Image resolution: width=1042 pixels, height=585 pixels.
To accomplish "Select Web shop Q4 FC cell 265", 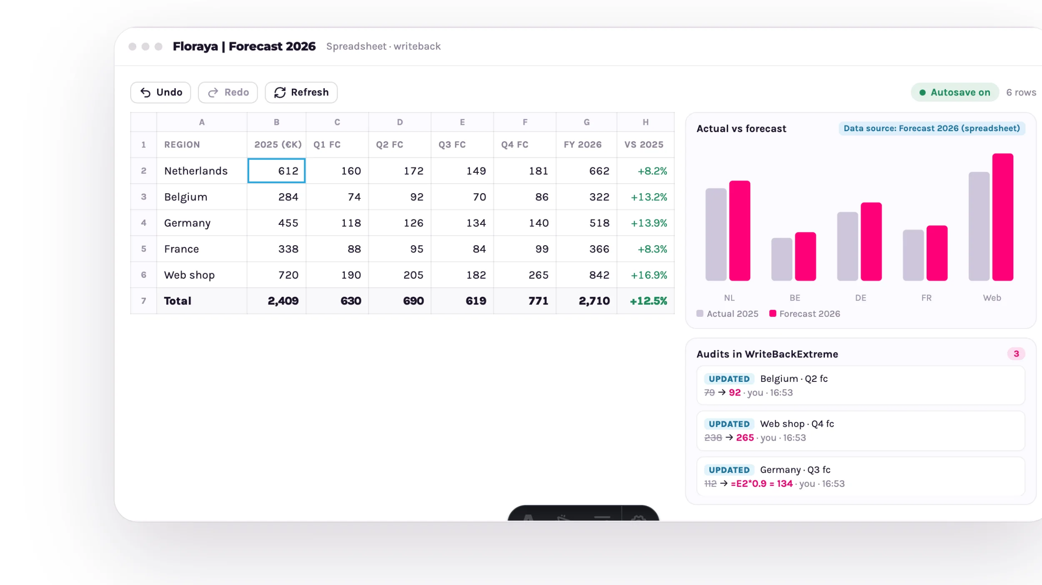I will tap(525, 275).
